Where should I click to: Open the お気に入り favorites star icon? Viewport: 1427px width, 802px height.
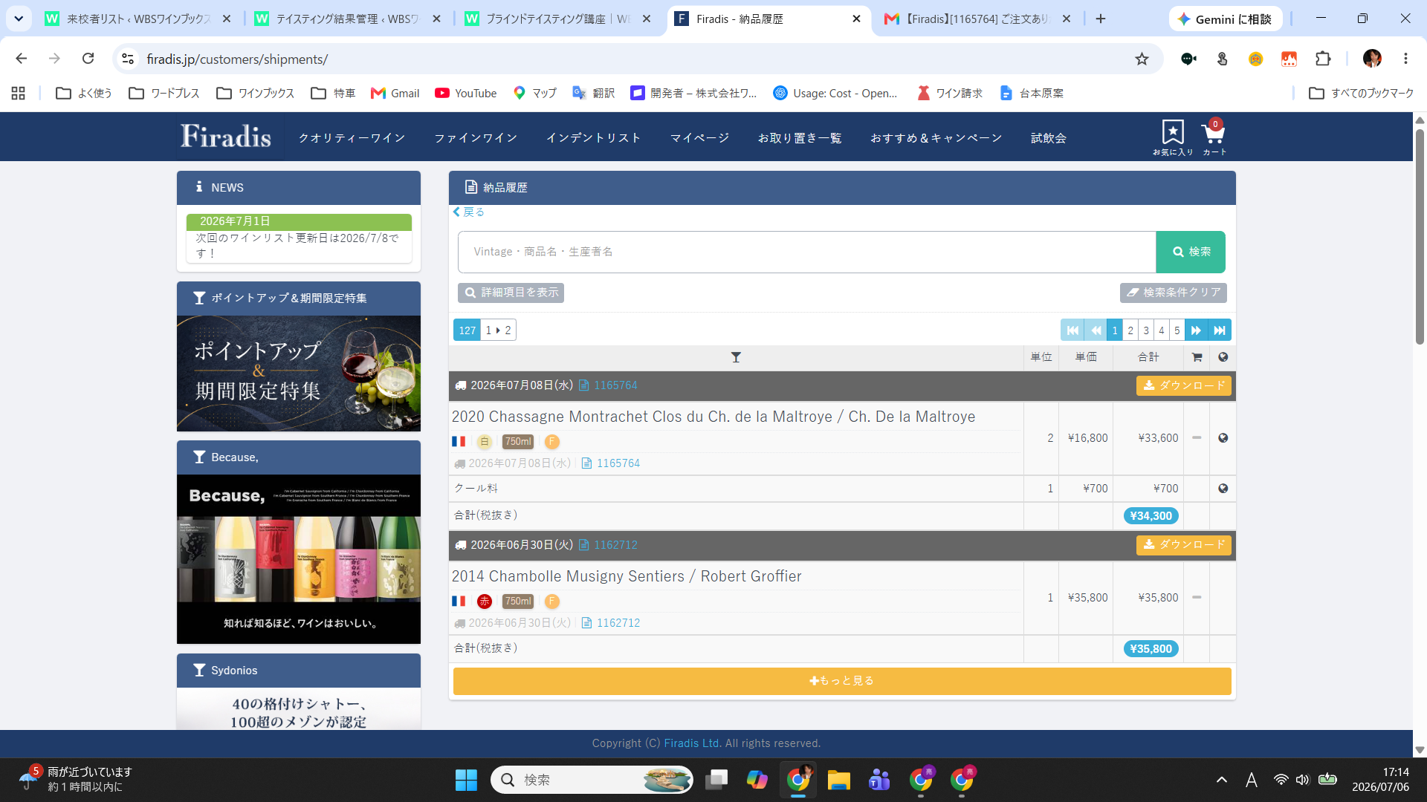[1172, 133]
